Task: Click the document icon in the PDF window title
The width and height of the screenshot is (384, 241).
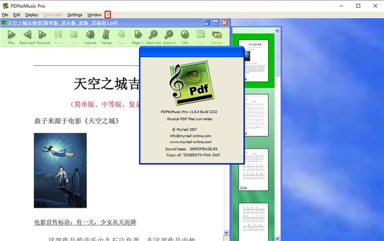Action: tap(4, 23)
